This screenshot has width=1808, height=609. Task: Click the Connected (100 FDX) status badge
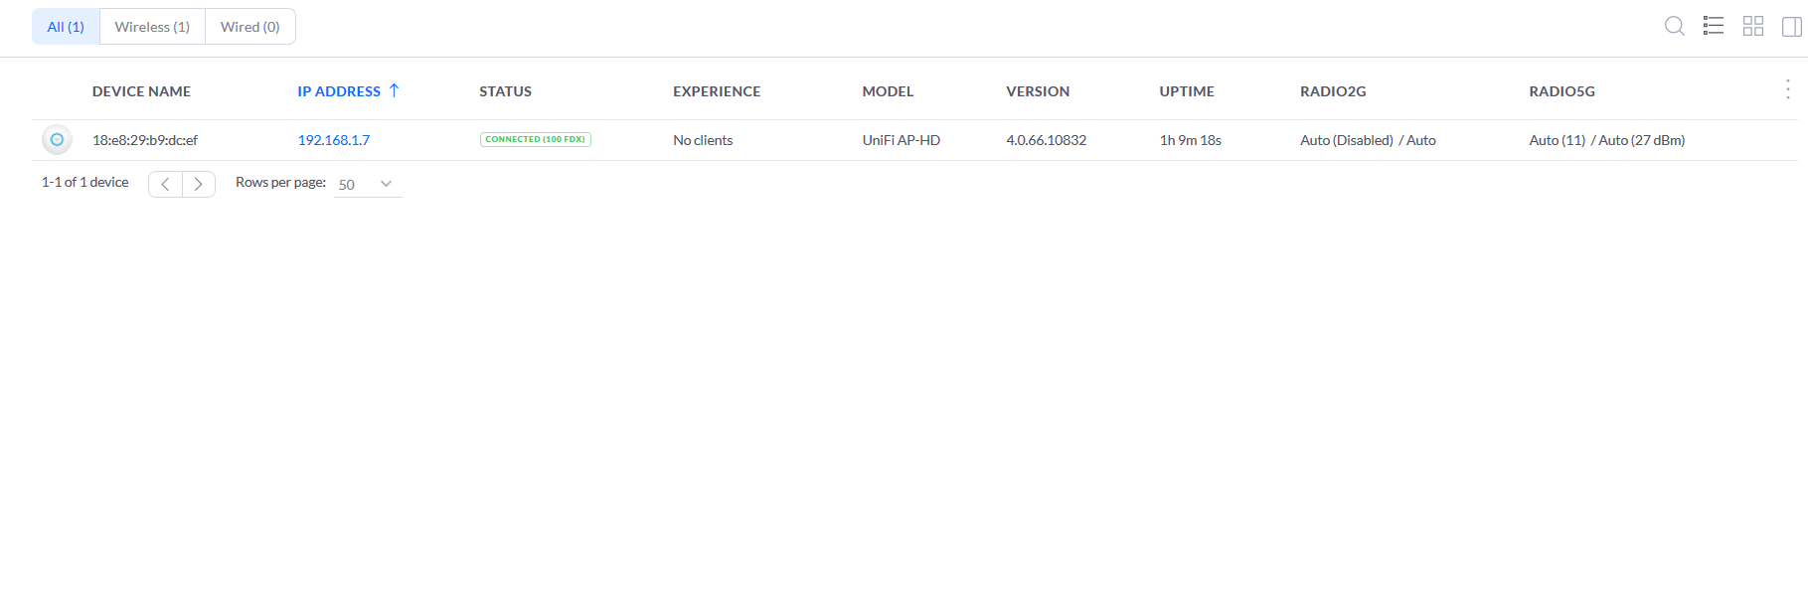pyautogui.click(x=536, y=139)
